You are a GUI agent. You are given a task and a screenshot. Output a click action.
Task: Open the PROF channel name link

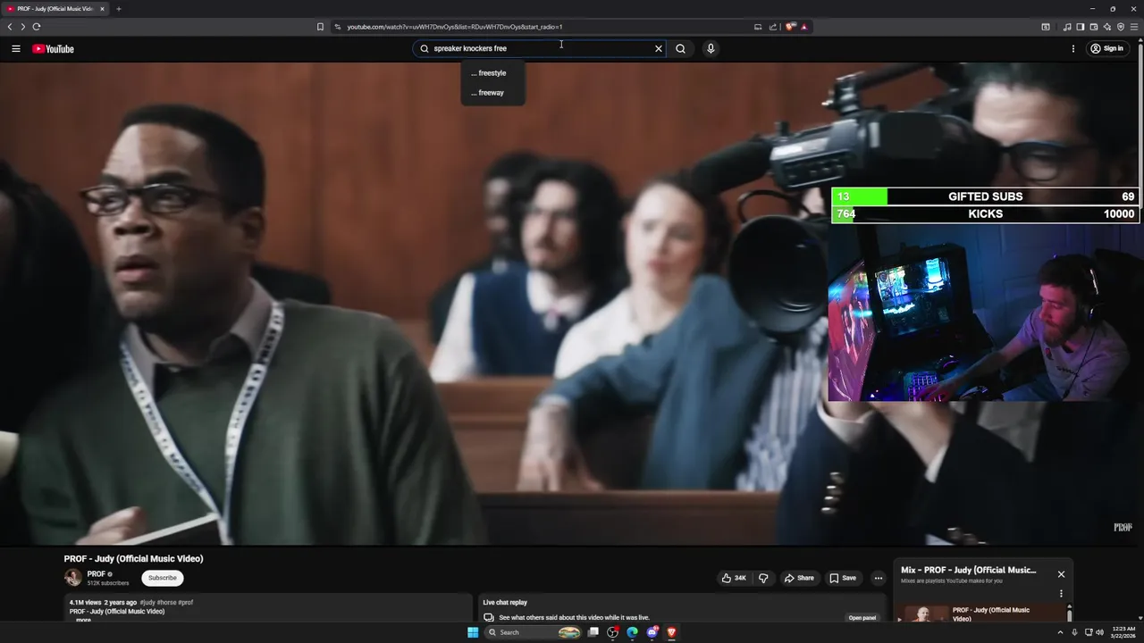point(97,574)
